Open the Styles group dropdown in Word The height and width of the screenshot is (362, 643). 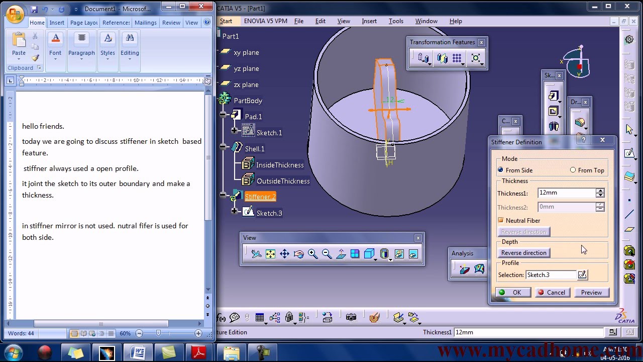coord(108,59)
